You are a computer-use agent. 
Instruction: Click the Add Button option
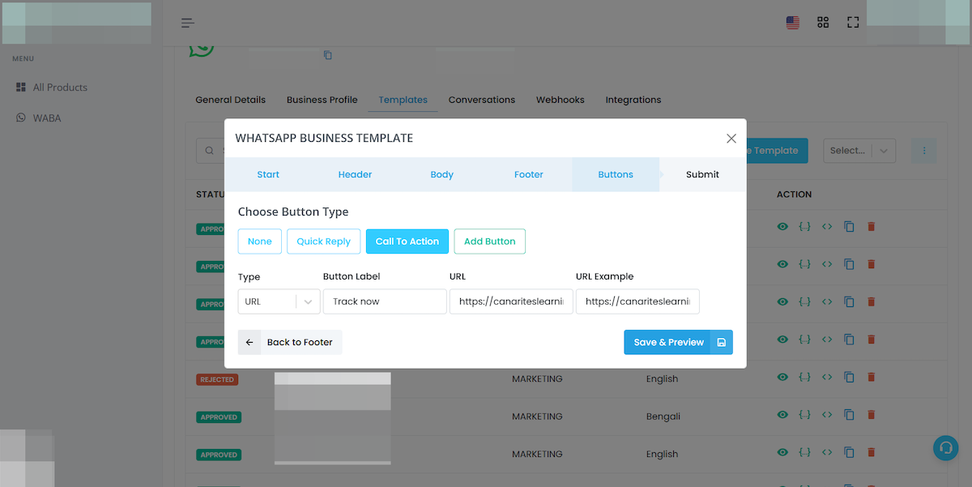click(490, 241)
